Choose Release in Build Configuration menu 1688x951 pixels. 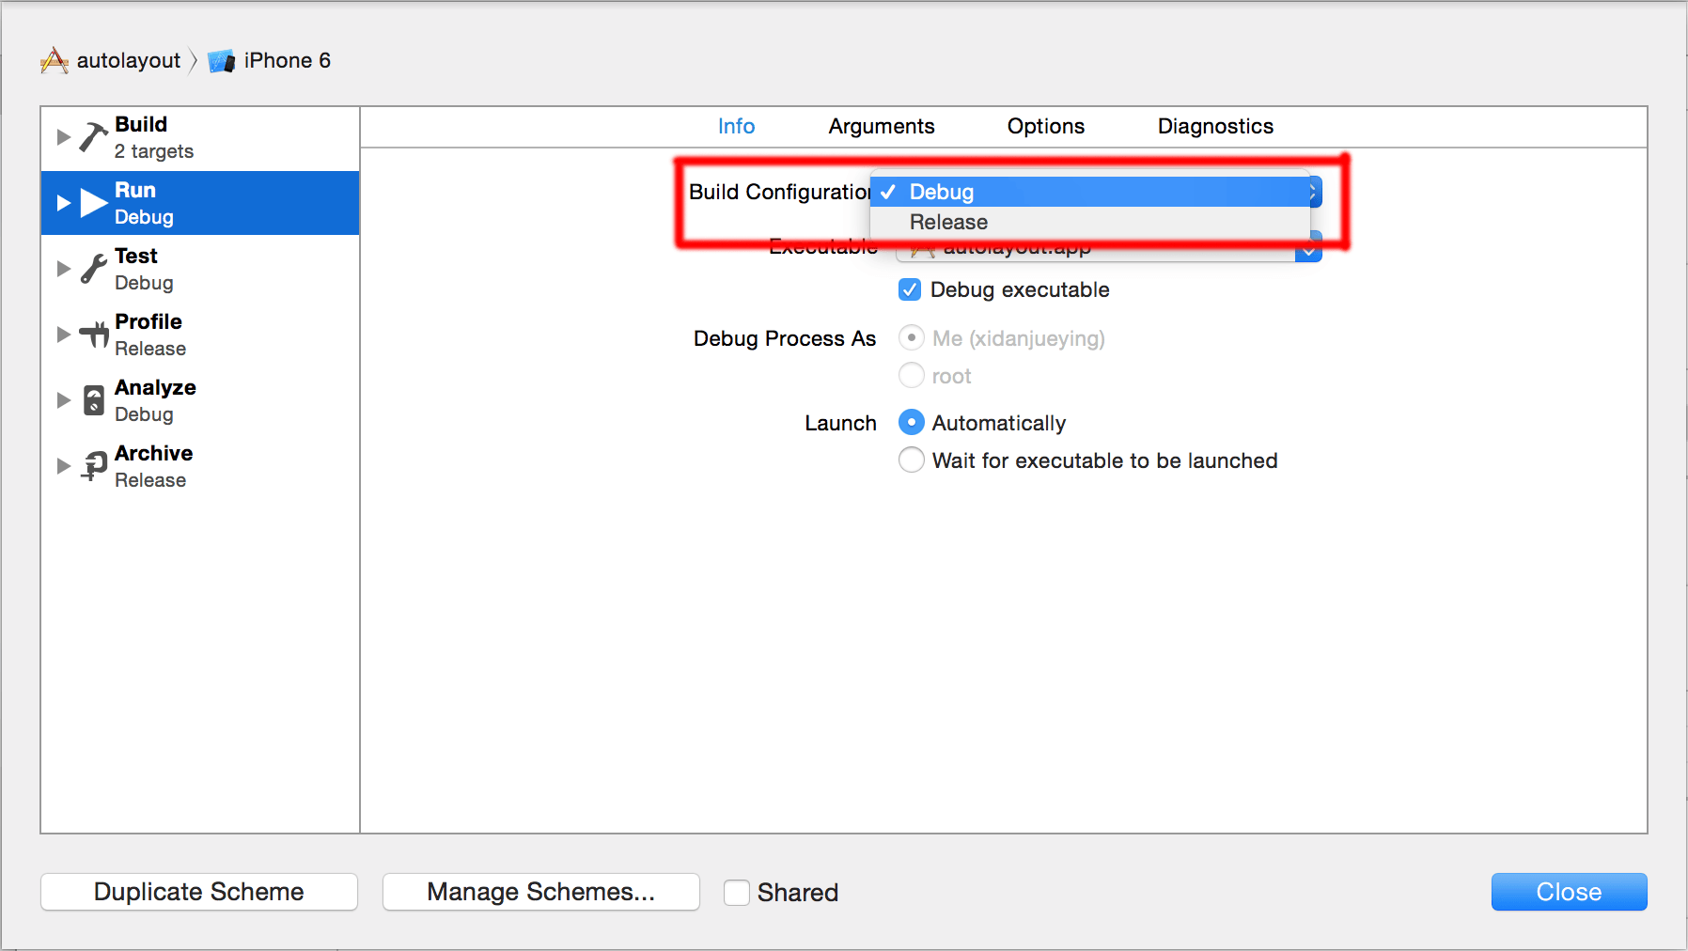click(x=1090, y=223)
